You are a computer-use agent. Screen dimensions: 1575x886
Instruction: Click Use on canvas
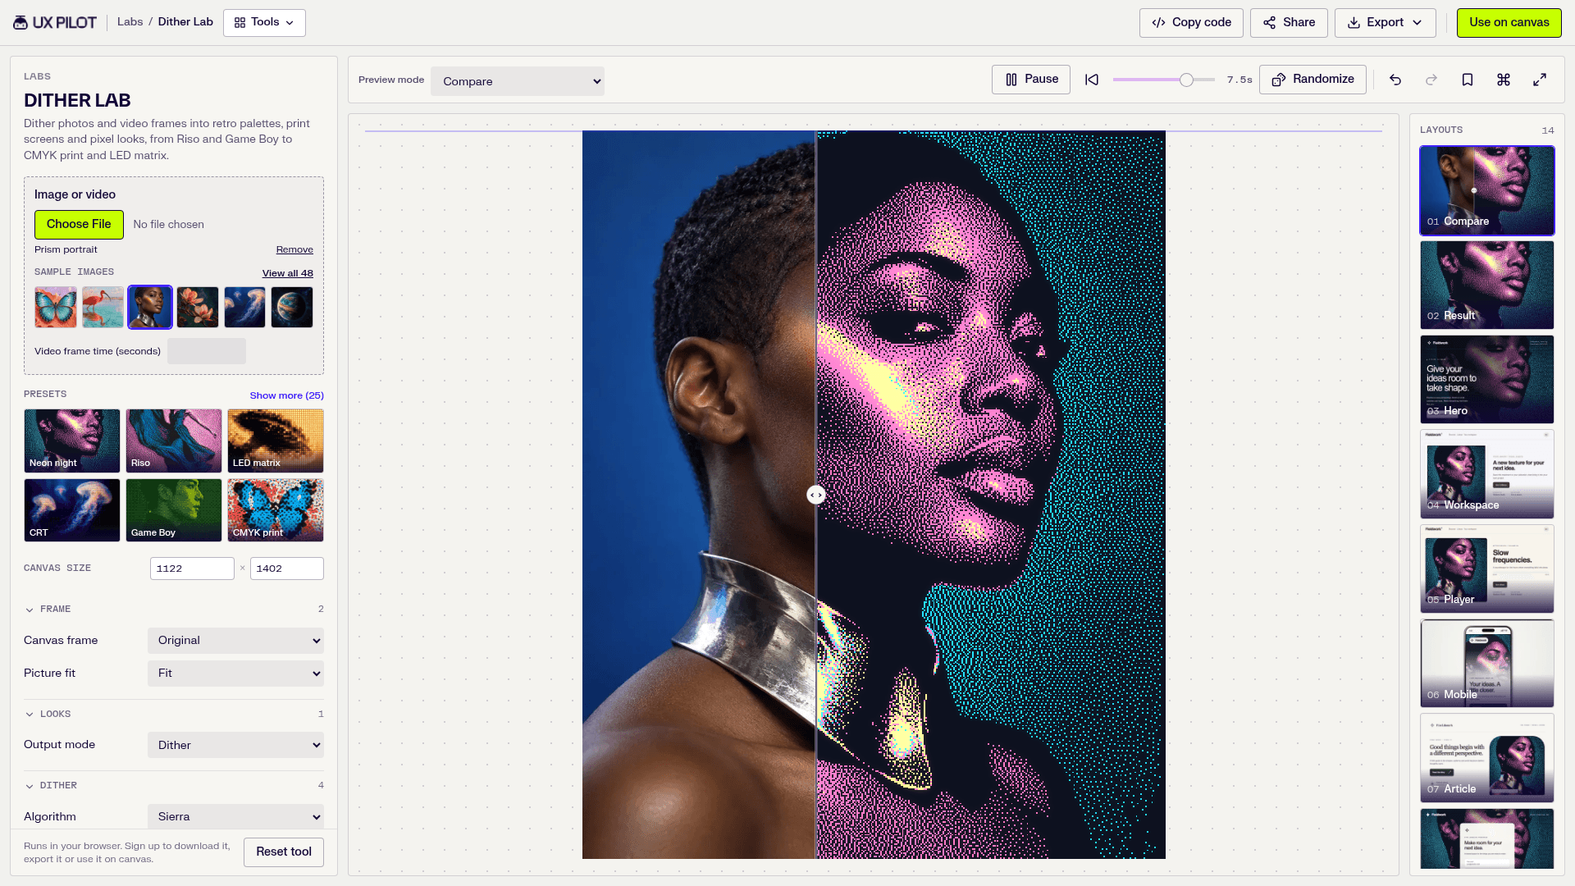(x=1509, y=23)
